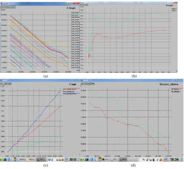184x169 pixels.
Task: Click red legend line in throughput window (c)
Action: [71, 89]
